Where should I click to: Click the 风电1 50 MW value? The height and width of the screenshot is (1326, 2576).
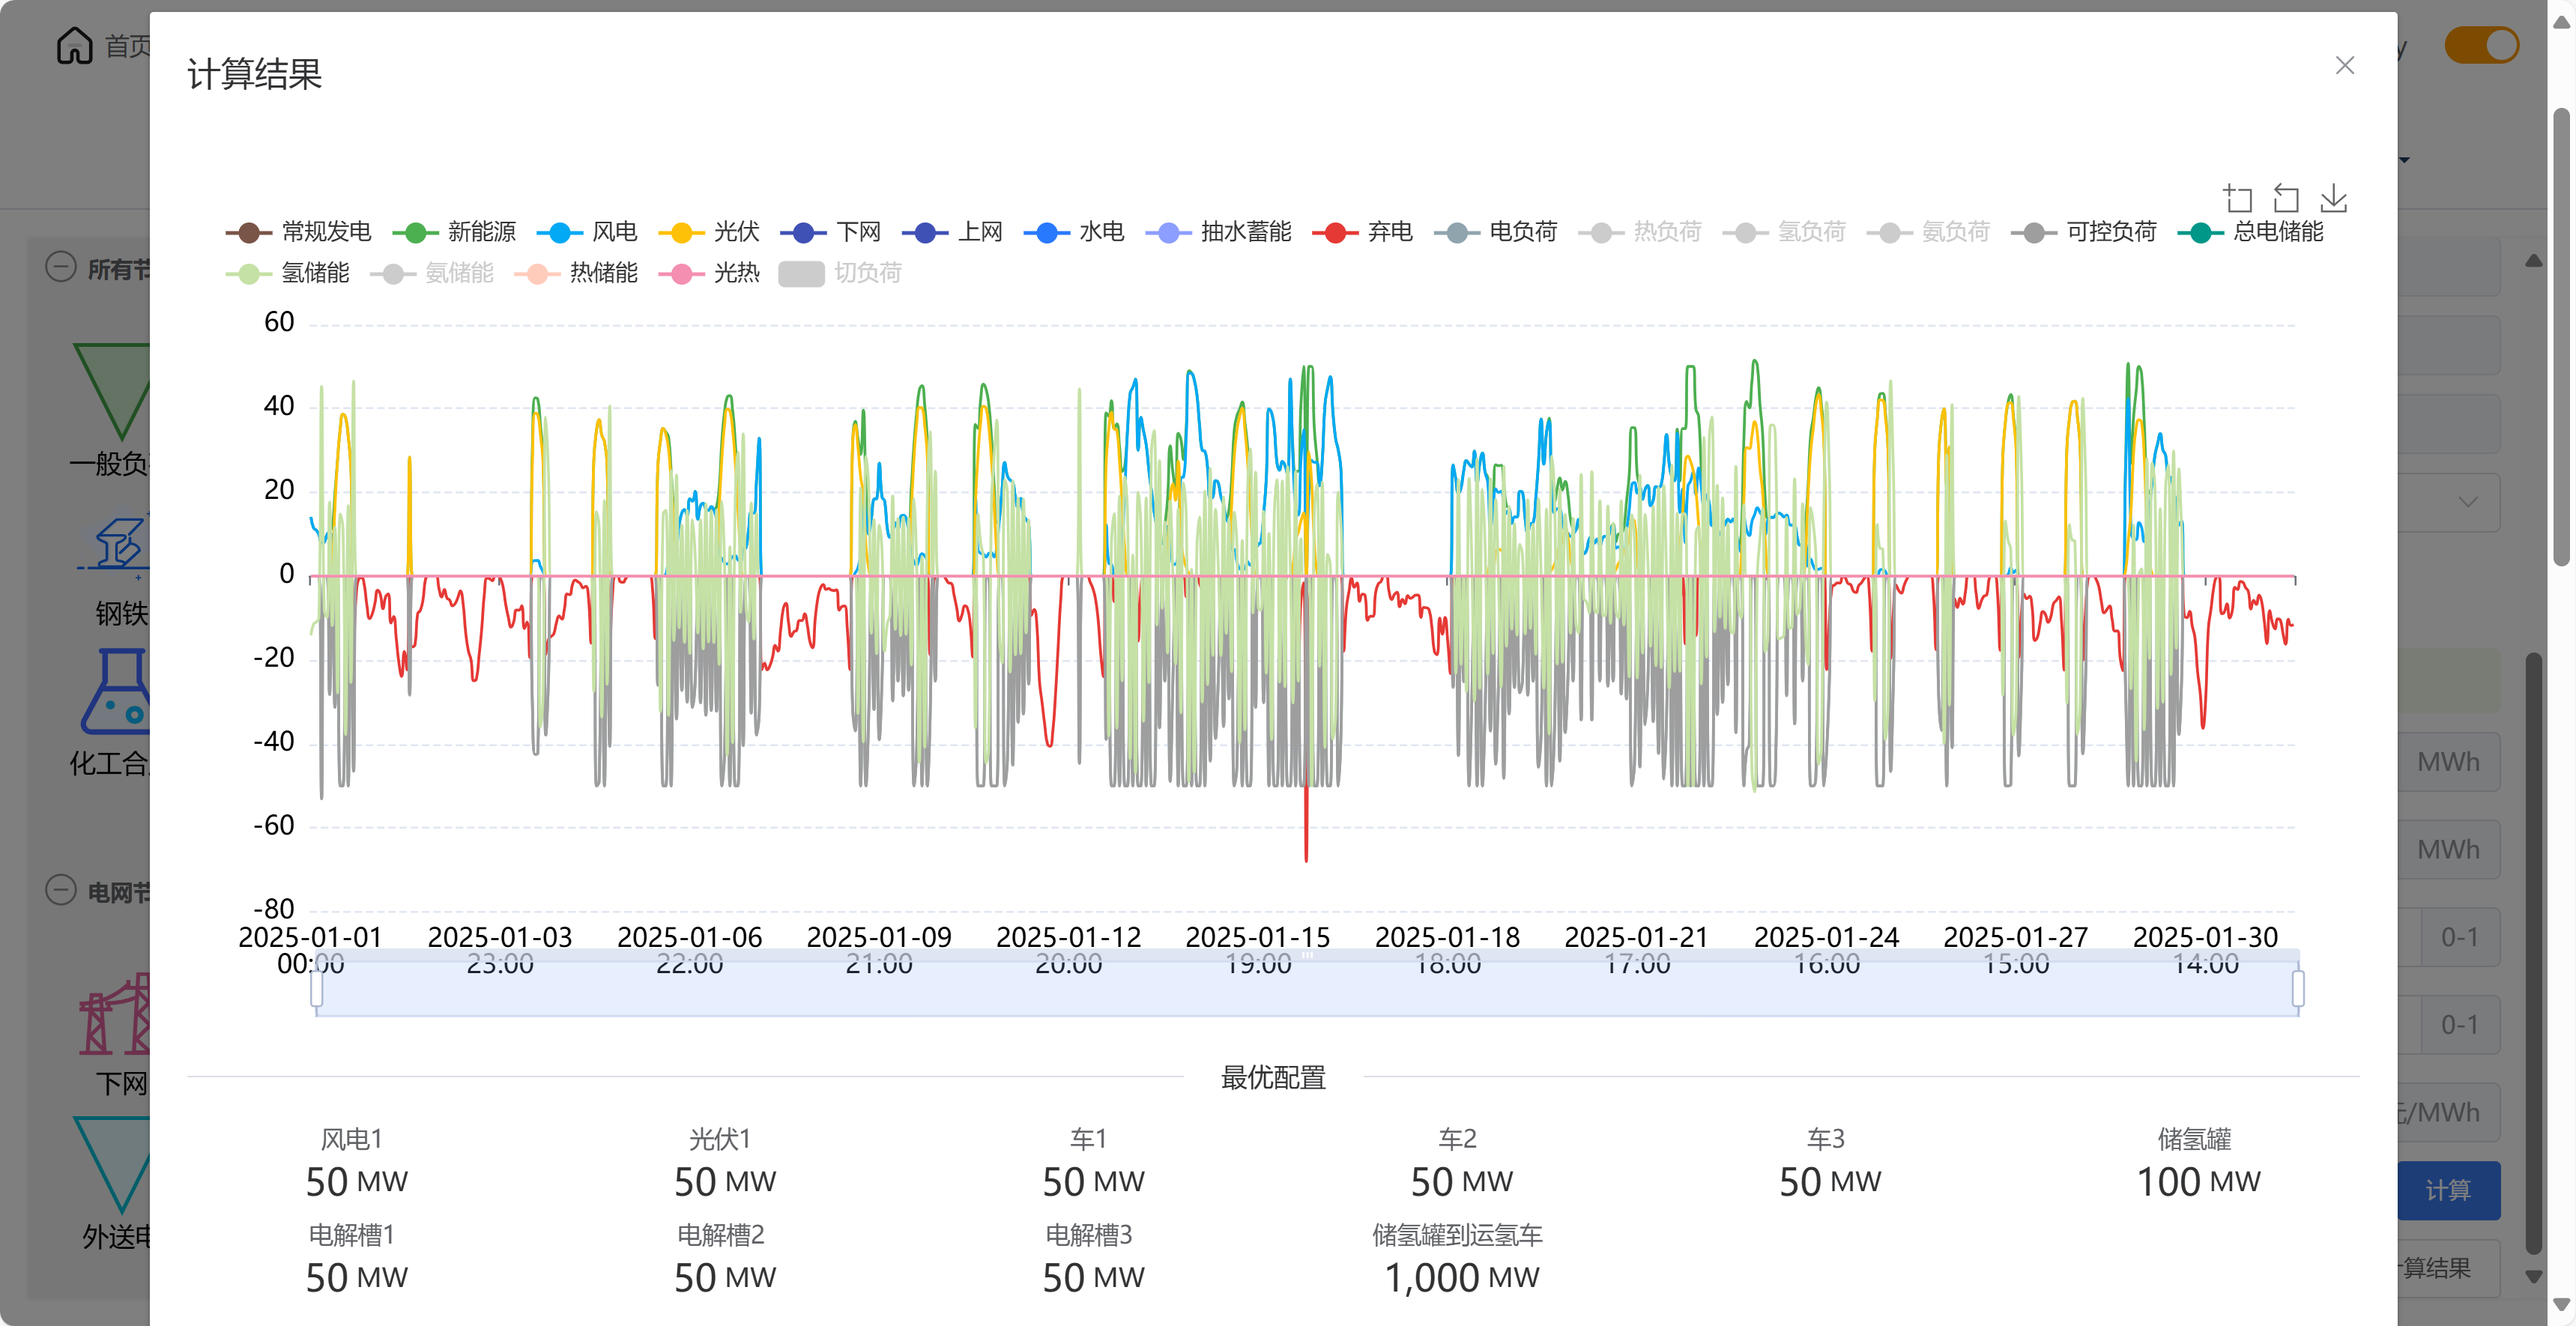357,1182
